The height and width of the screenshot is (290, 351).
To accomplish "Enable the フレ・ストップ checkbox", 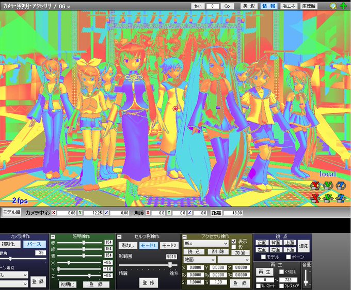I will (282, 286).
